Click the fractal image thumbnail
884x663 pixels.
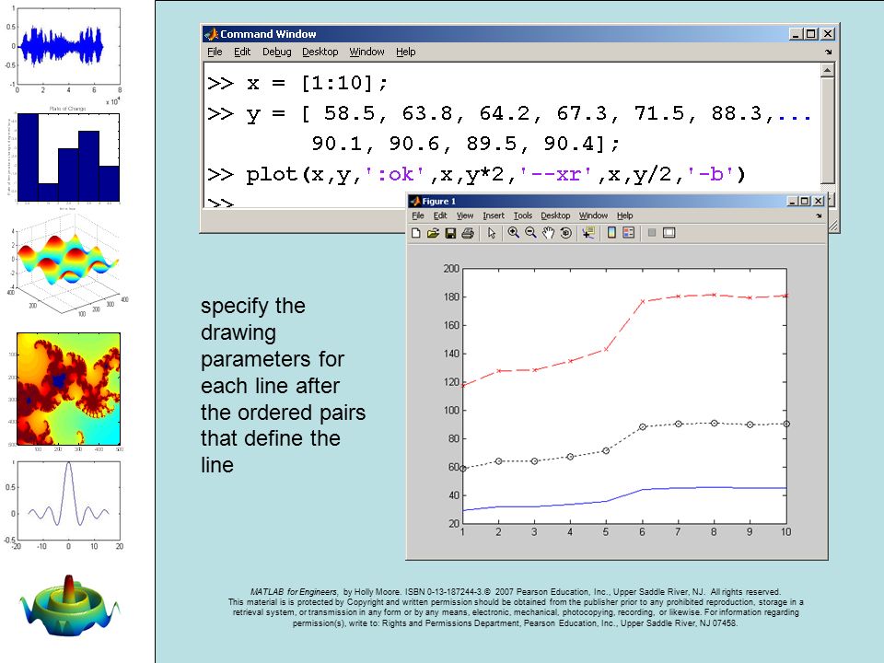click(68, 389)
